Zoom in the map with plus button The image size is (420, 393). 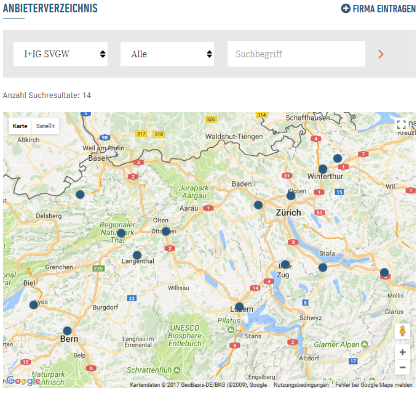402,352
